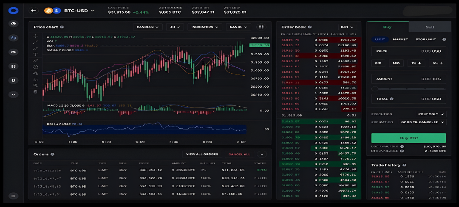This screenshot has width=459, height=207.
Task: Click help icon next to STOP LIMIT
Action: click(444, 39)
